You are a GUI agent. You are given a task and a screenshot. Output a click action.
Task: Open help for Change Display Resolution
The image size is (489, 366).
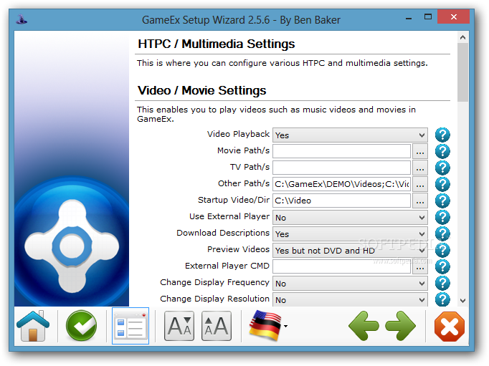[442, 299]
